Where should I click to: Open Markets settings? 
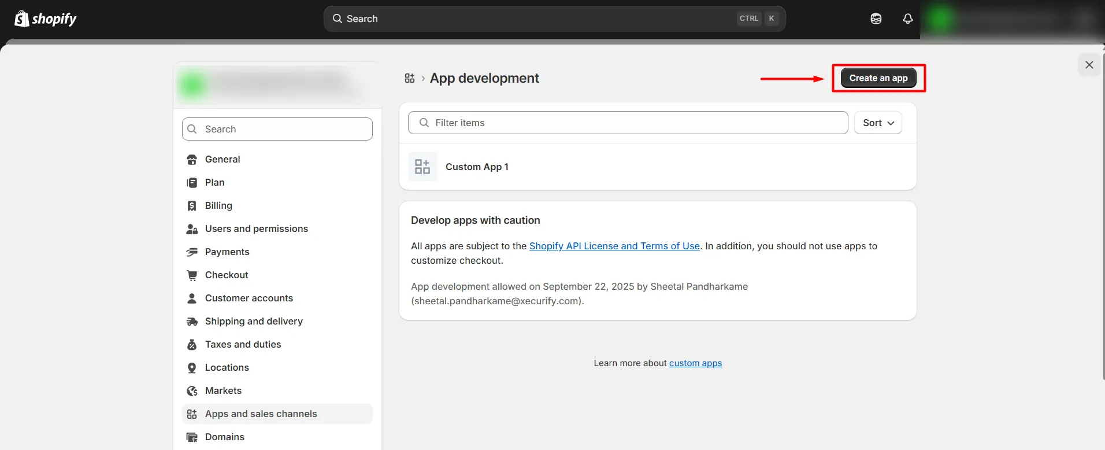point(277,390)
